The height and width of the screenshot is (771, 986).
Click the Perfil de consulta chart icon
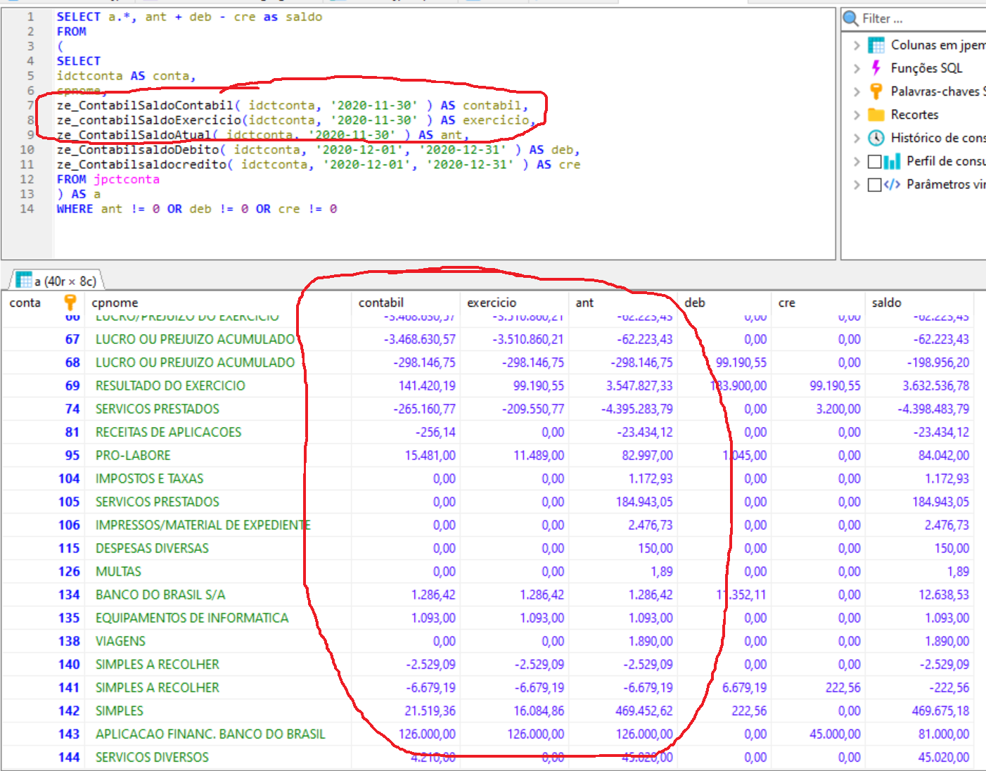(x=892, y=162)
